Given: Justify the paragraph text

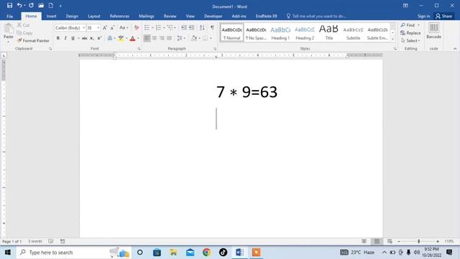Looking at the screenshot, I should pyautogui.click(x=170, y=38).
